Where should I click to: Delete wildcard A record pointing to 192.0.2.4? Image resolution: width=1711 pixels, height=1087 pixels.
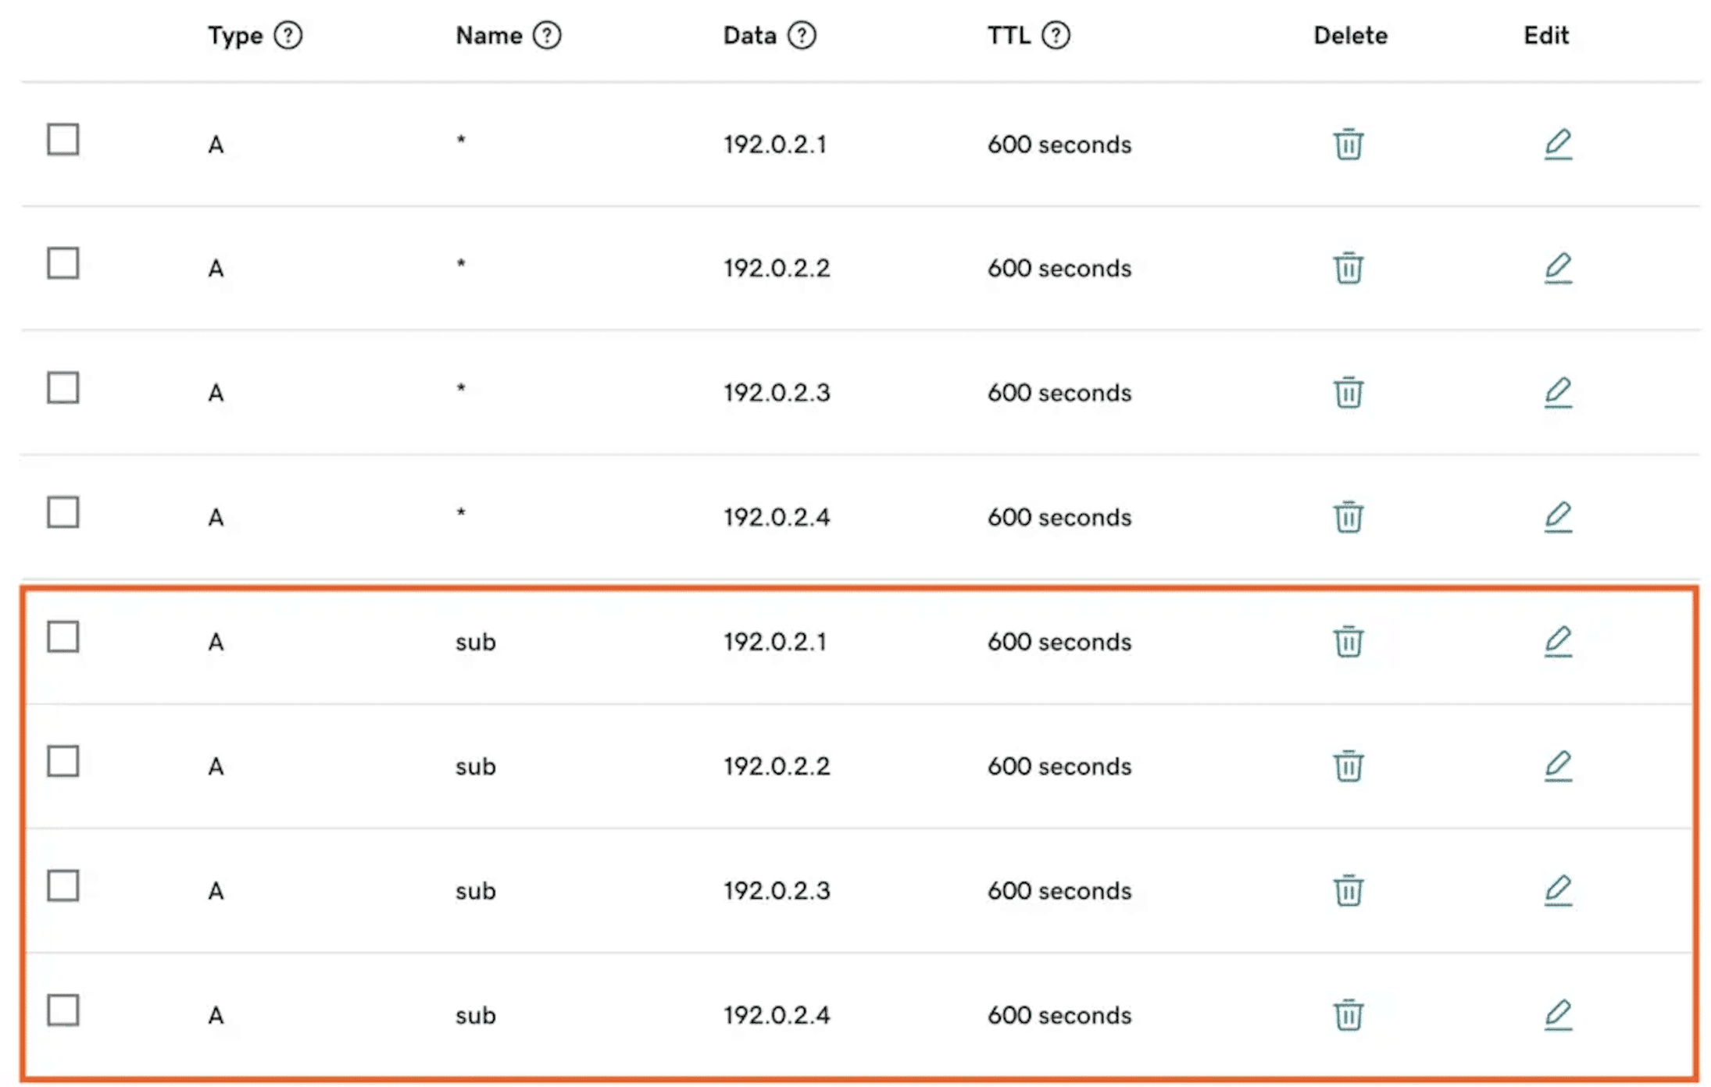pos(1348,517)
